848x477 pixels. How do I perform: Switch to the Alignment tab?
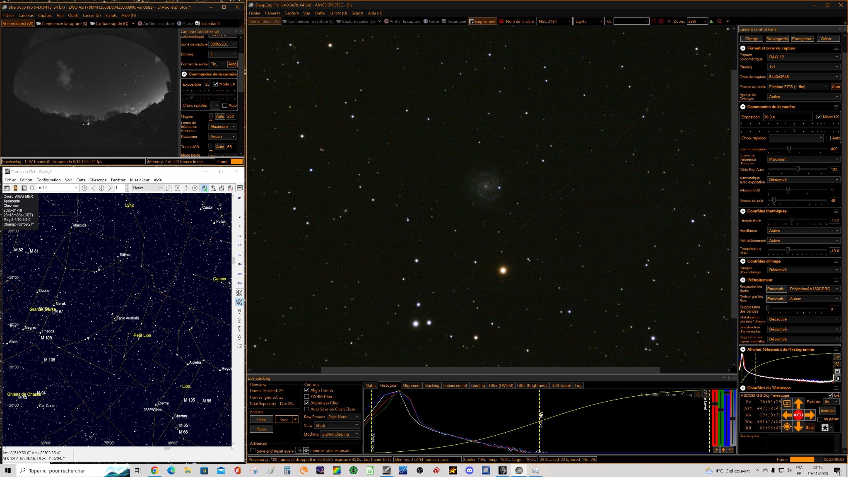tap(412, 385)
